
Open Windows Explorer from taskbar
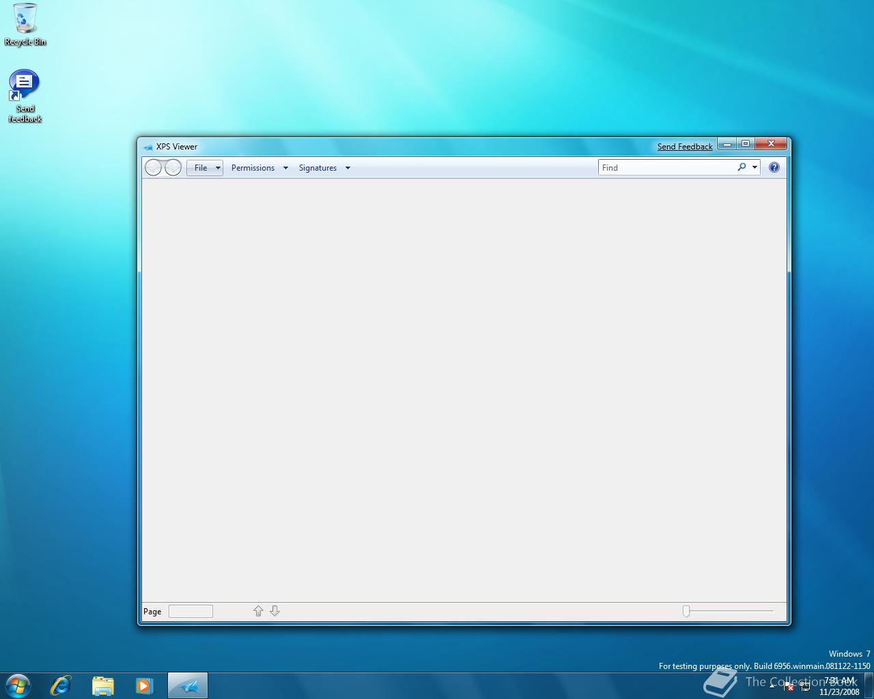102,685
